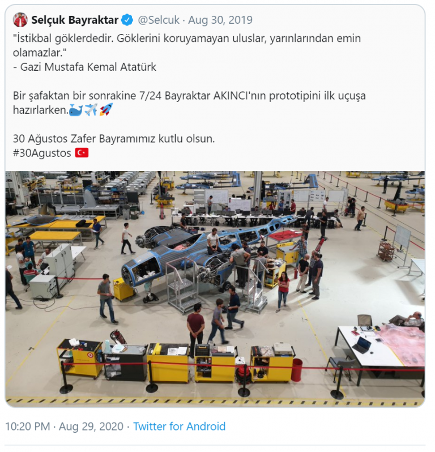Viewport: 435px width, 452px height.
Task: Open the Selçuk Bayraktar display name
Action: tap(75, 20)
